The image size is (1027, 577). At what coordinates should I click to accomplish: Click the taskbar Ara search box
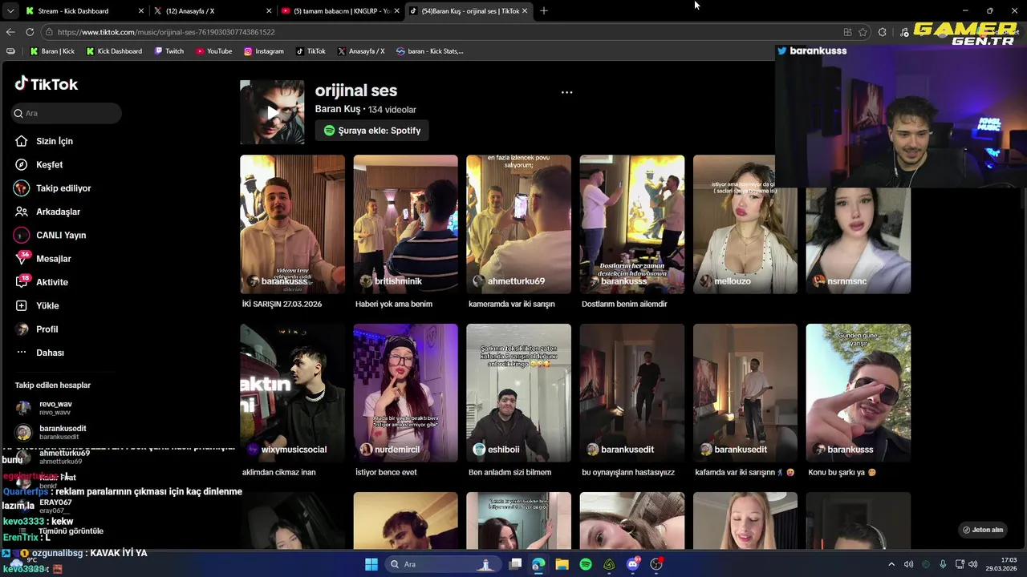pyautogui.click(x=441, y=564)
